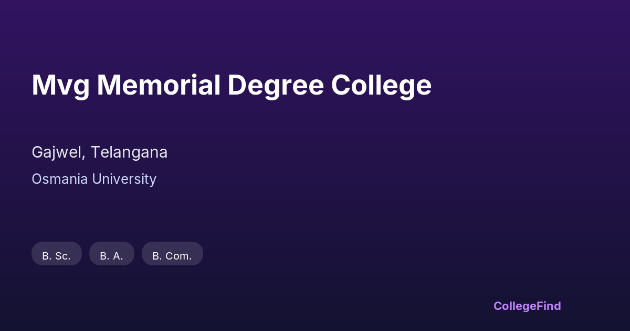Click the Find part of the CollegeFind logo
Image resolution: width=630 pixels, height=331 pixels.
point(550,306)
